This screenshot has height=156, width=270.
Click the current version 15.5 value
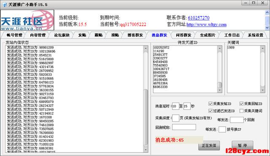pos(83,24)
